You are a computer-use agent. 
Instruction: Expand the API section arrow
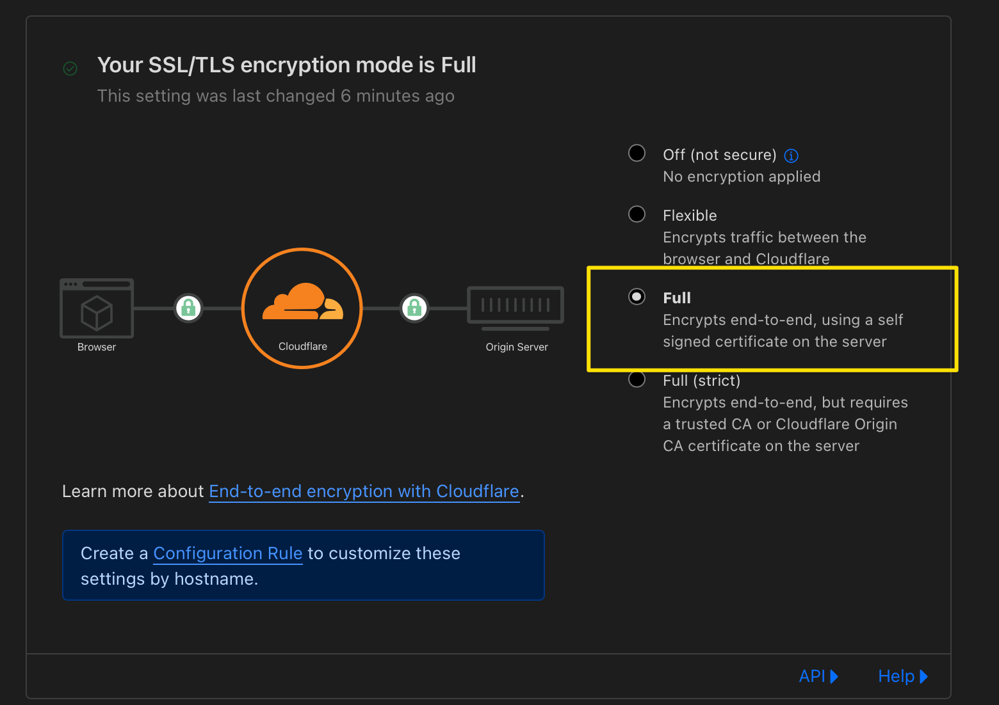coord(834,676)
